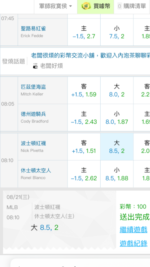Click the 繼續遊戲 link
Viewport: 150px width, 267px height.
point(133,230)
